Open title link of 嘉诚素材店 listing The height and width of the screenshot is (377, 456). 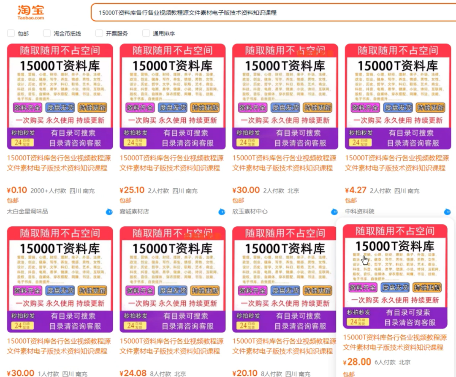(171, 163)
